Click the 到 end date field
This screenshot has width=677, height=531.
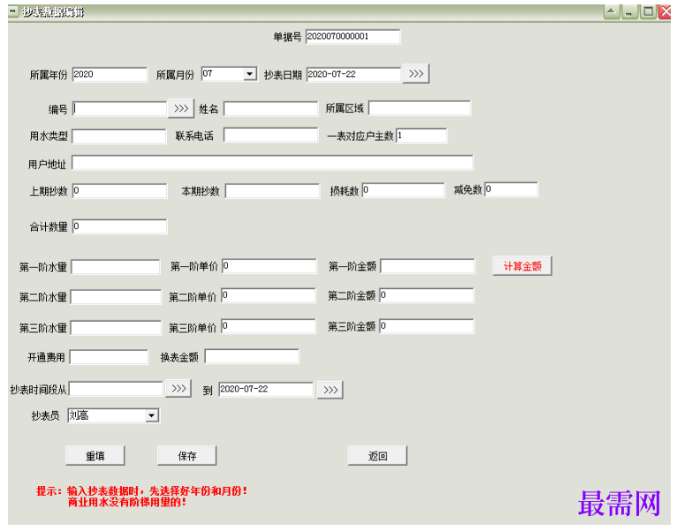pyautogui.click(x=266, y=390)
